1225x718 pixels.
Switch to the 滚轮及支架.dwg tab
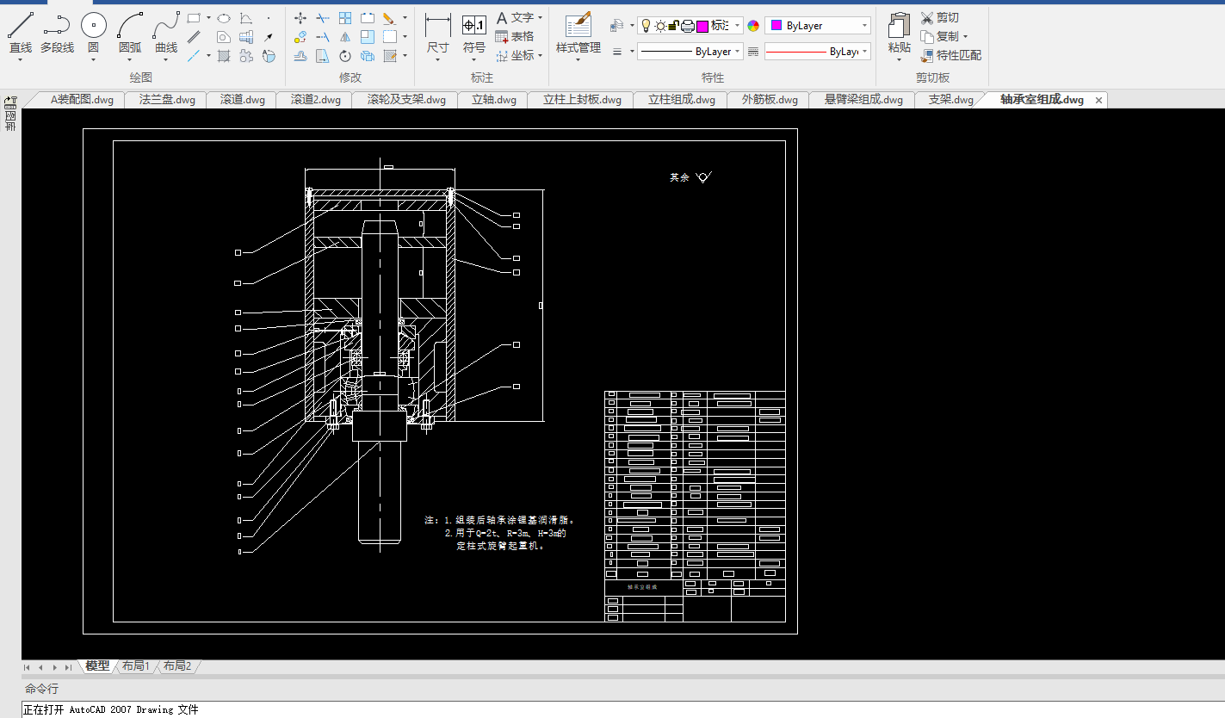(406, 100)
